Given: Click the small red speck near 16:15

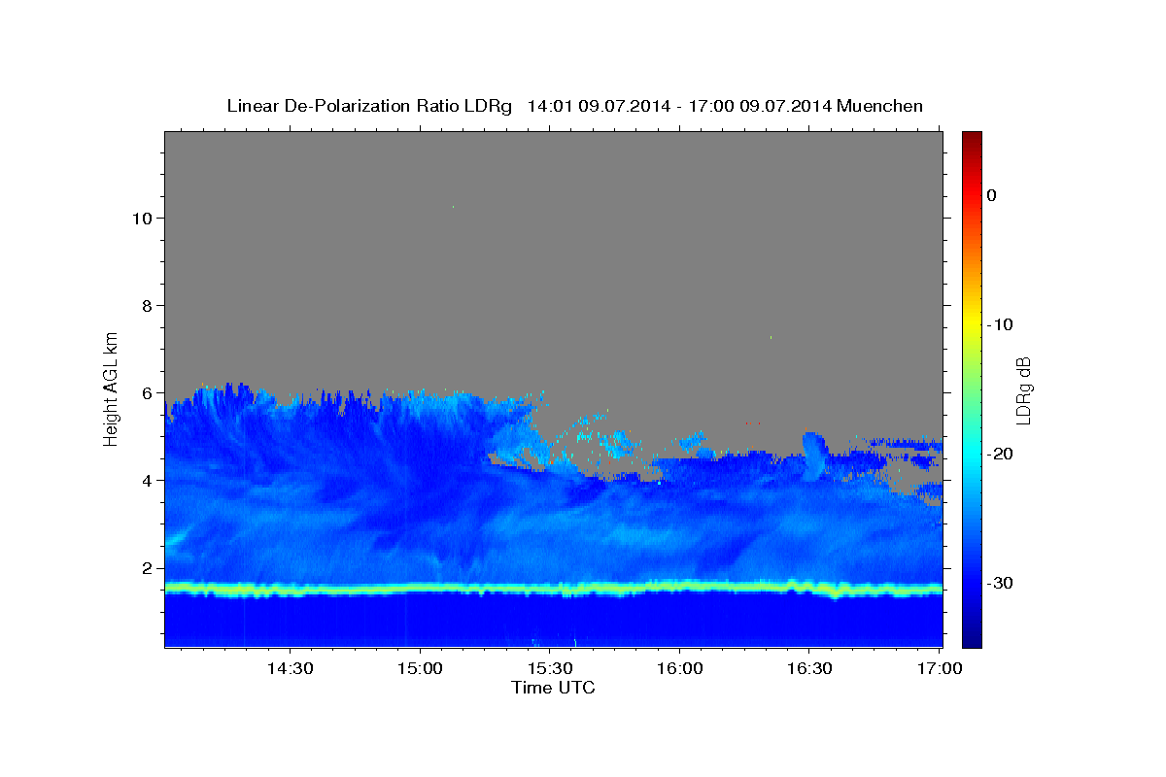Looking at the screenshot, I should pyautogui.click(x=747, y=423).
